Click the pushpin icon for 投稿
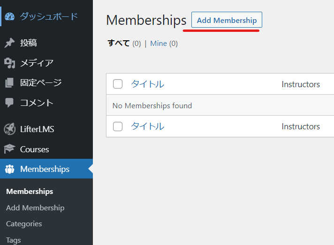334x245 pixels. [9, 43]
